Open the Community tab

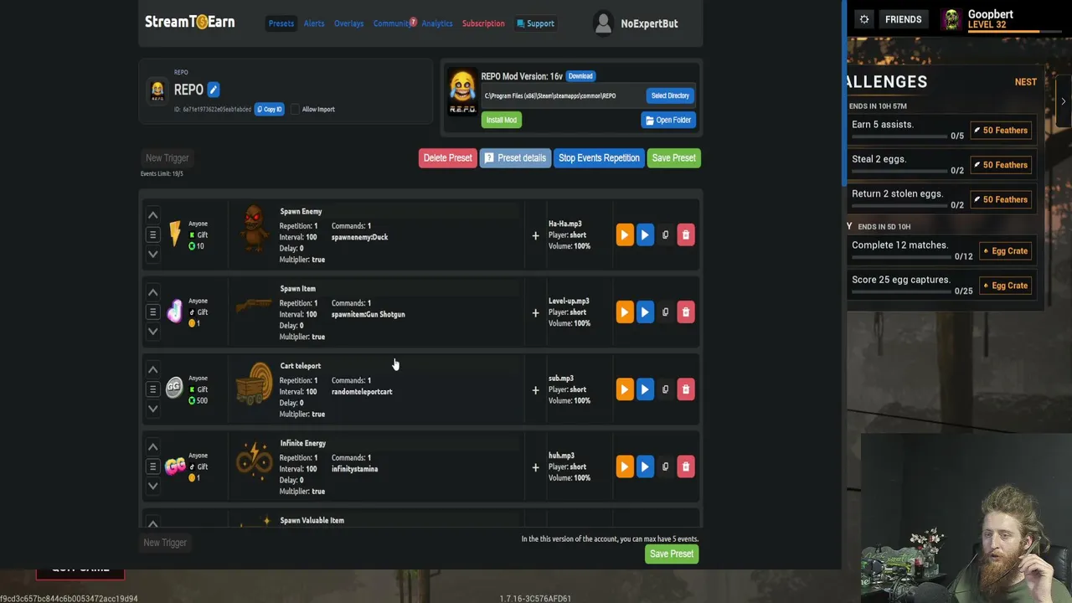coord(393,23)
